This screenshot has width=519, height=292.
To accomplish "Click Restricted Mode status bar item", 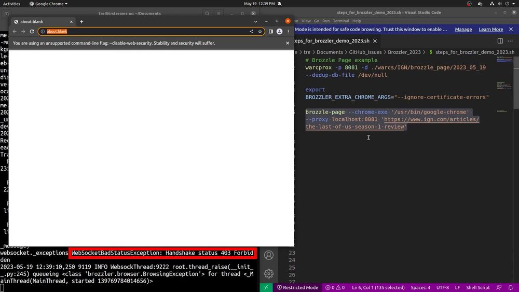I will (x=297, y=288).
